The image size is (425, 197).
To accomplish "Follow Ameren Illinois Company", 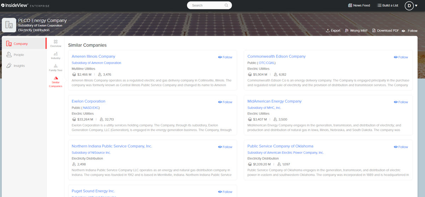I will [x=225, y=57].
